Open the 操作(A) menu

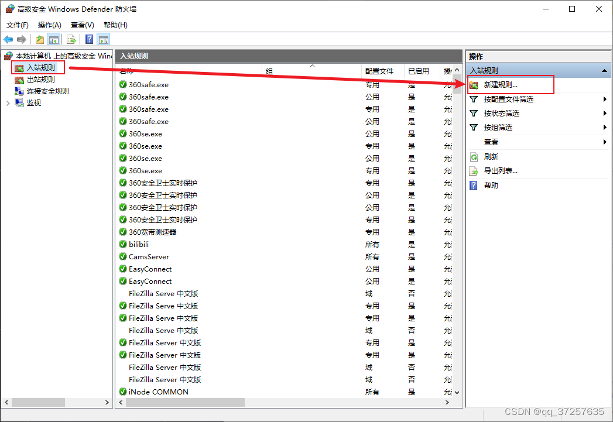[49, 25]
